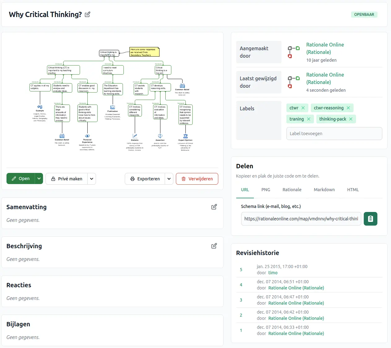Remove the ctwr-reasoning label
The height and width of the screenshot is (348, 391).
348,108
